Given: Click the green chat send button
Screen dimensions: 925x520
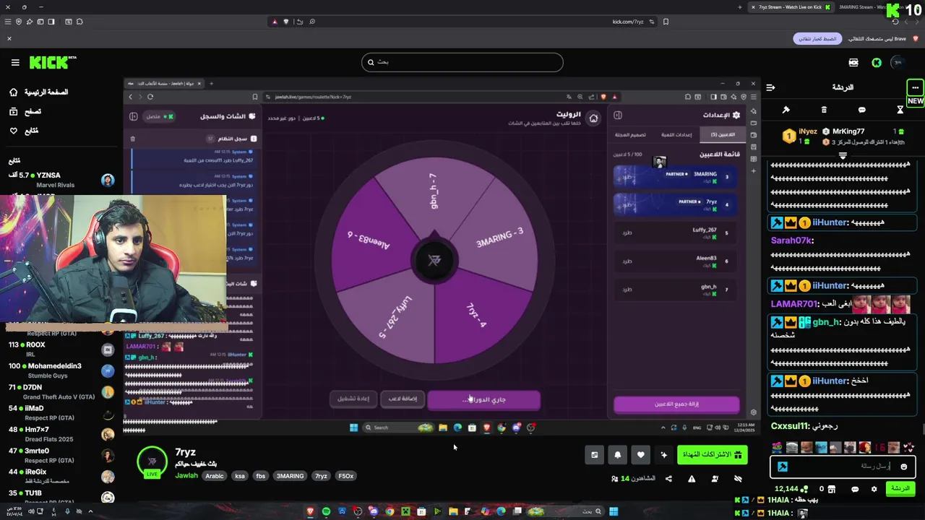Looking at the screenshot, I should coord(900,489).
